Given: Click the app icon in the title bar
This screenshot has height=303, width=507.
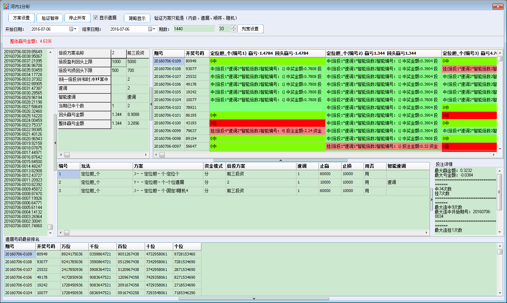Looking at the screenshot, I should 6,6.
